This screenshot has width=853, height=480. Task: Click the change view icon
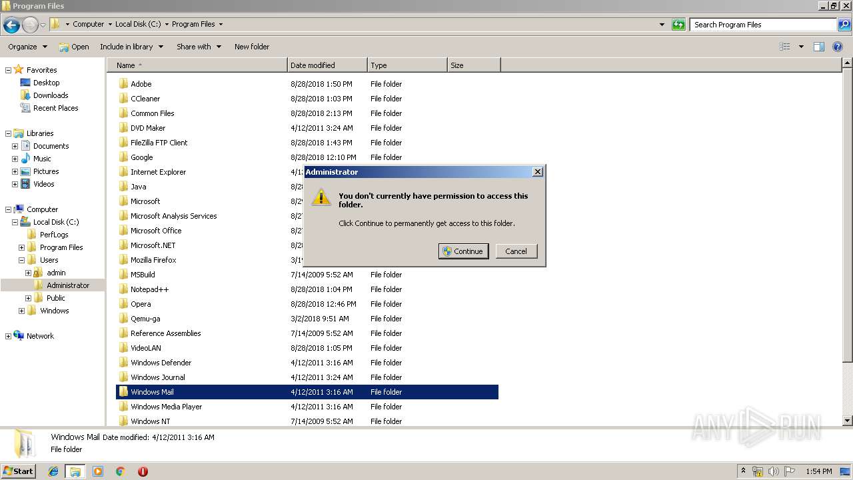click(x=785, y=47)
